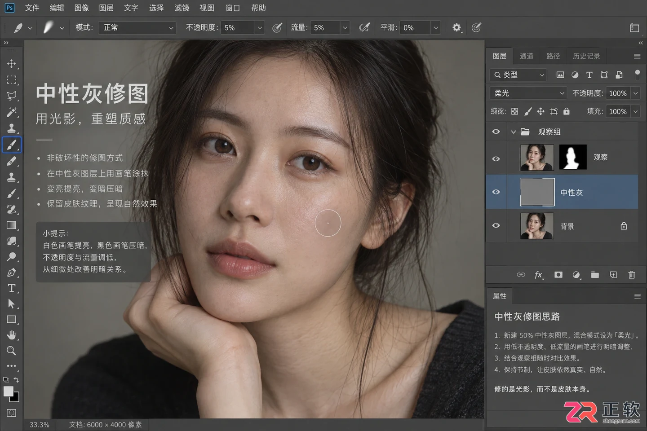Select the Gradient tool
The height and width of the screenshot is (431, 647).
[x=12, y=225]
